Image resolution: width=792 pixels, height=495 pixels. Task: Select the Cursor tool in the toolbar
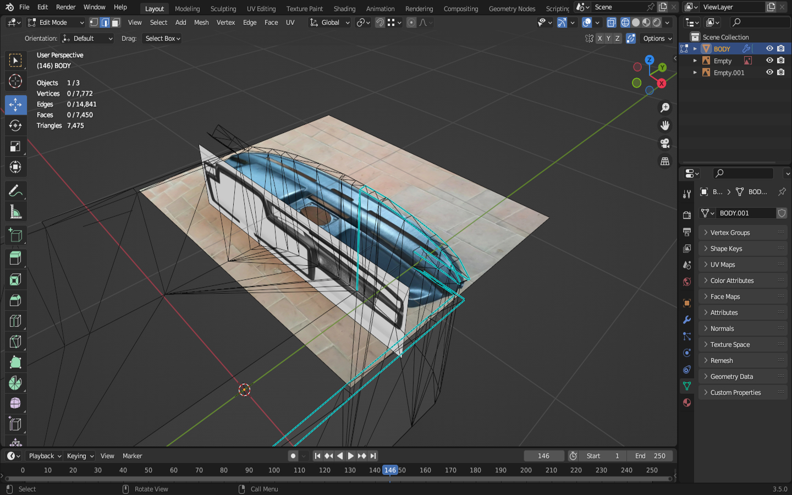[15, 81]
